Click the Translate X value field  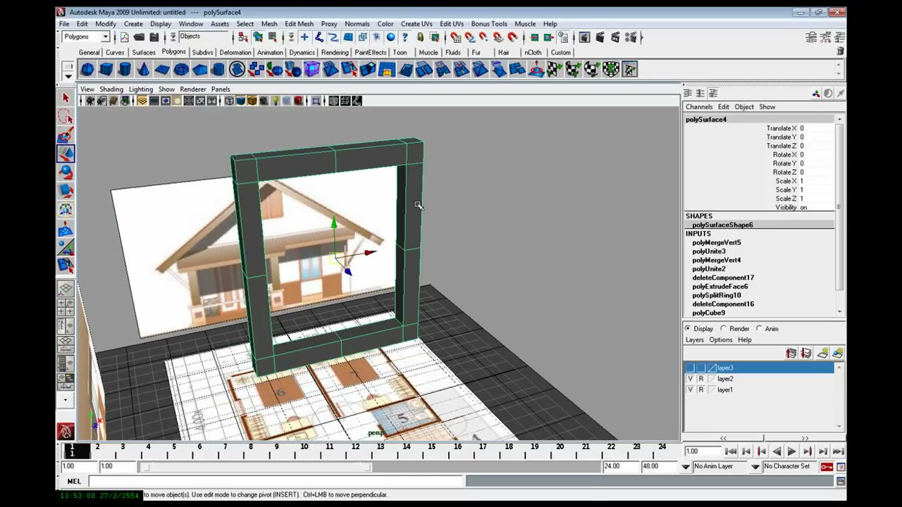(x=816, y=128)
